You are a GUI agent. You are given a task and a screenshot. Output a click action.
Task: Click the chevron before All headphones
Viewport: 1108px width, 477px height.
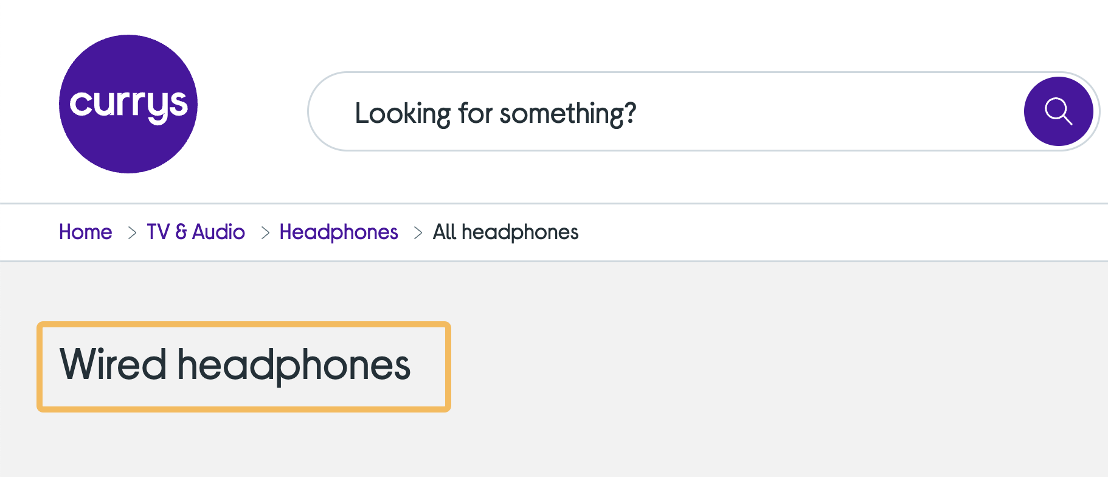click(417, 232)
